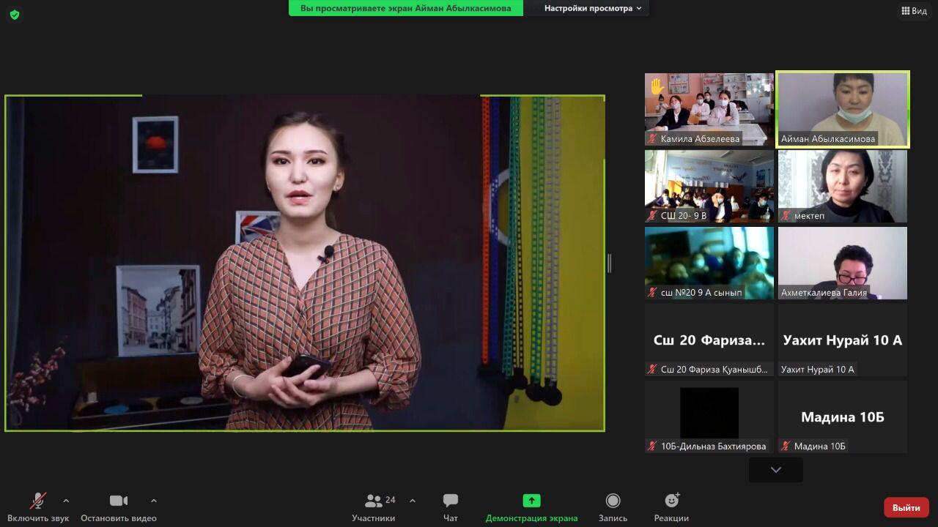The image size is (938, 527).
Task: Click muted mic icon beside Камила Абзелеева
Action: point(652,138)
